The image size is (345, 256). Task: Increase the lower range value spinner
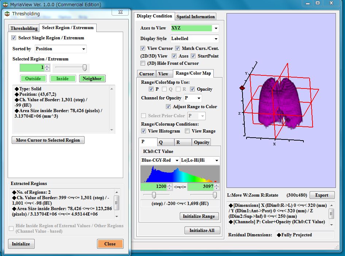point(170,185)
